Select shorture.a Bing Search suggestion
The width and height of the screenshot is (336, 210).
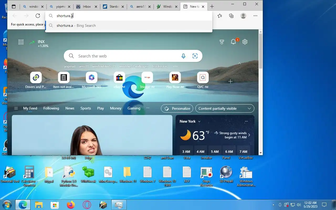click(129, 25)
